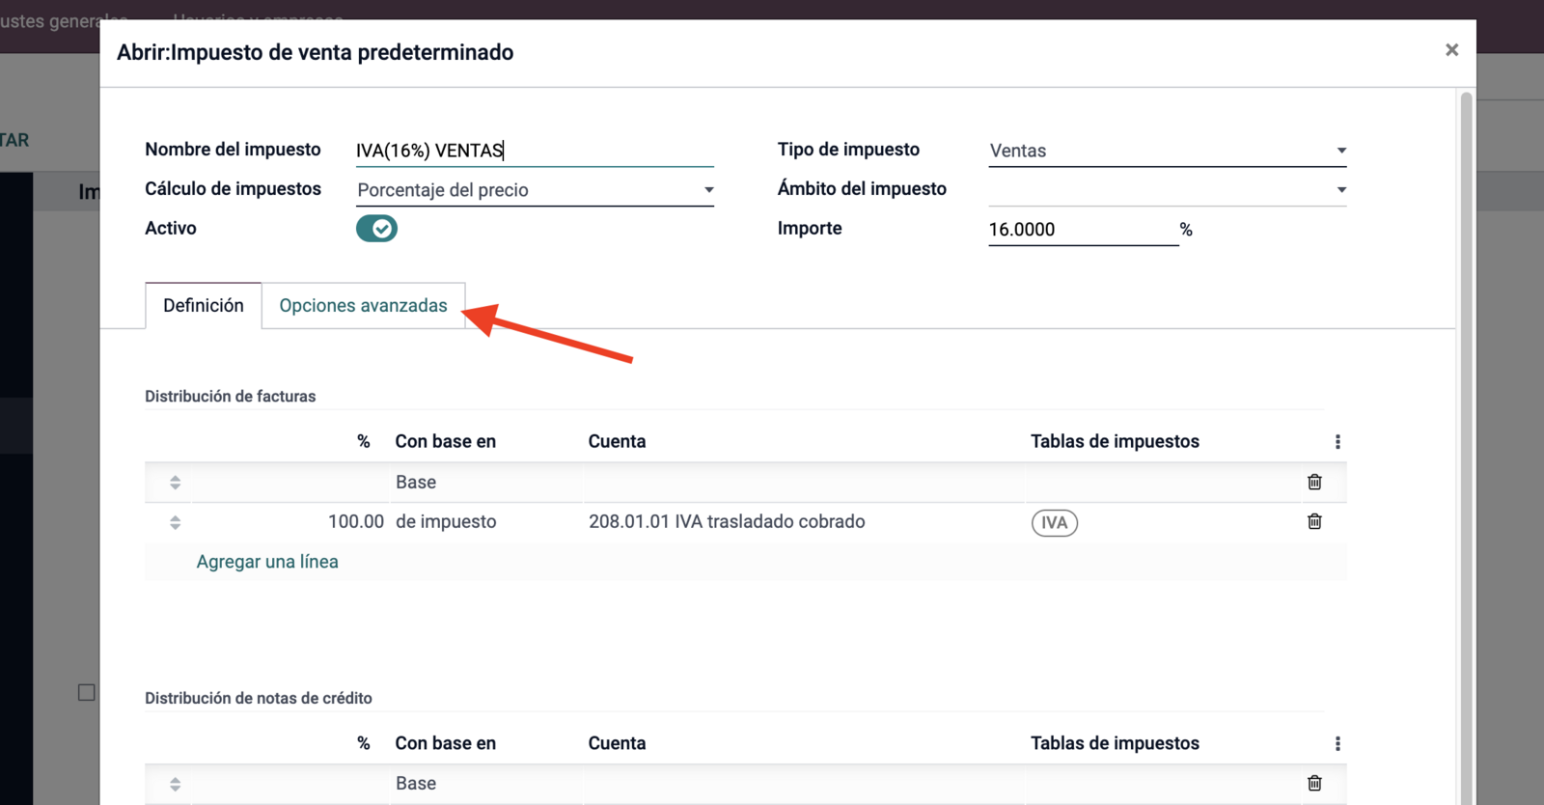Click Con base en header in facturas table

click(x=446, y=441)
